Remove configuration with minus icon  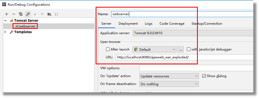14,14
